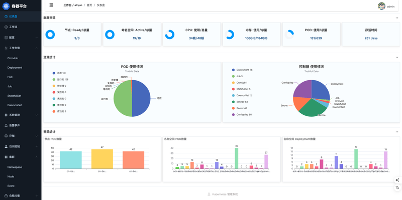Click the yellow bar in the 节点 POD数量 chart
Screen dimensions: 402x200
tap(102, 159)
